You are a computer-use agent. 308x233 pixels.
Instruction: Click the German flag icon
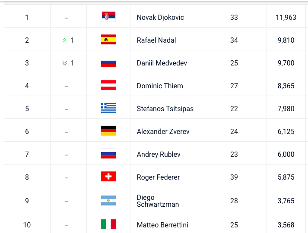(108, 130)
